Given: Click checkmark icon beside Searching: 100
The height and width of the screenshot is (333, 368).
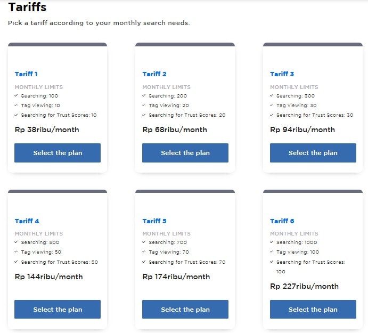Looking at the screenshot, I should pos(16,95).
